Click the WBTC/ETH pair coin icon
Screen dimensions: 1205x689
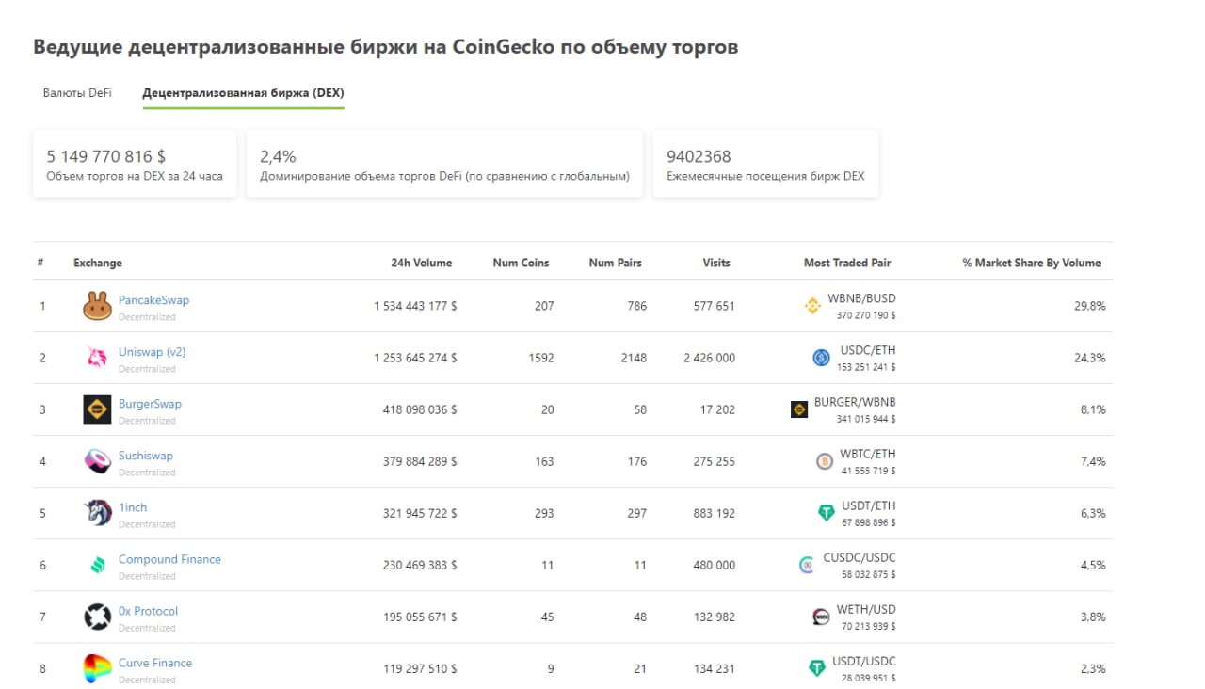(x=825, y=461)
